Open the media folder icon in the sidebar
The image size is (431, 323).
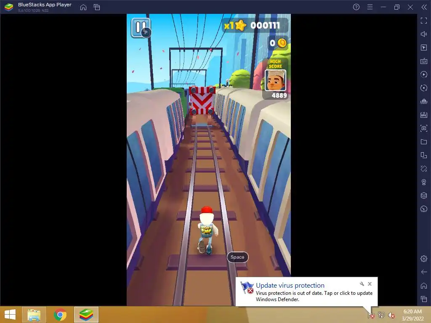pyautogui.click(x=424, y=142)
